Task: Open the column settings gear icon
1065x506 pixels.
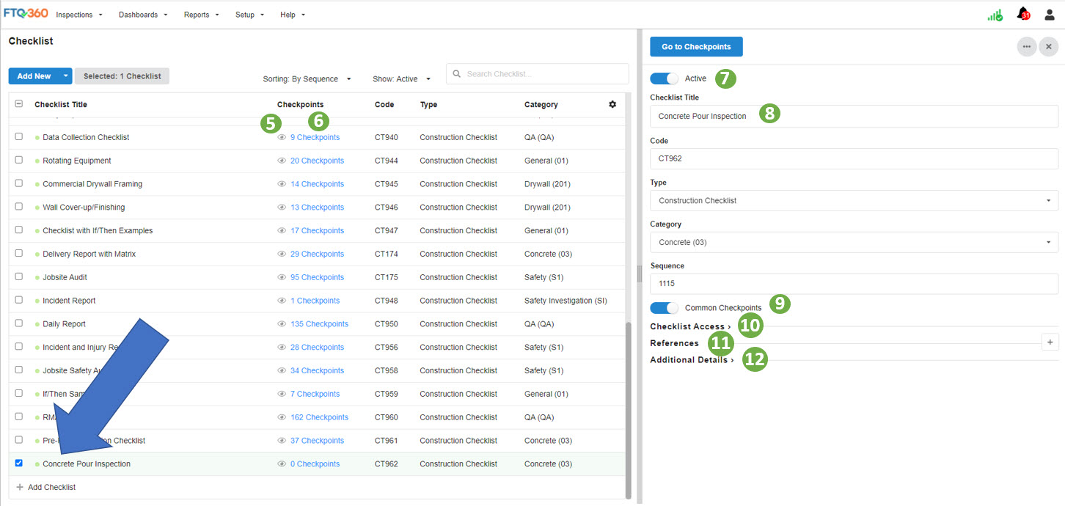Action: coord(612,104)
